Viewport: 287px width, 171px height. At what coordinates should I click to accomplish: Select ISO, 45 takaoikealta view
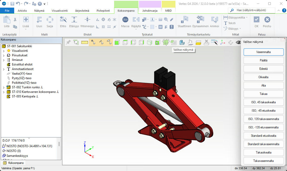[x=263, y=102]
